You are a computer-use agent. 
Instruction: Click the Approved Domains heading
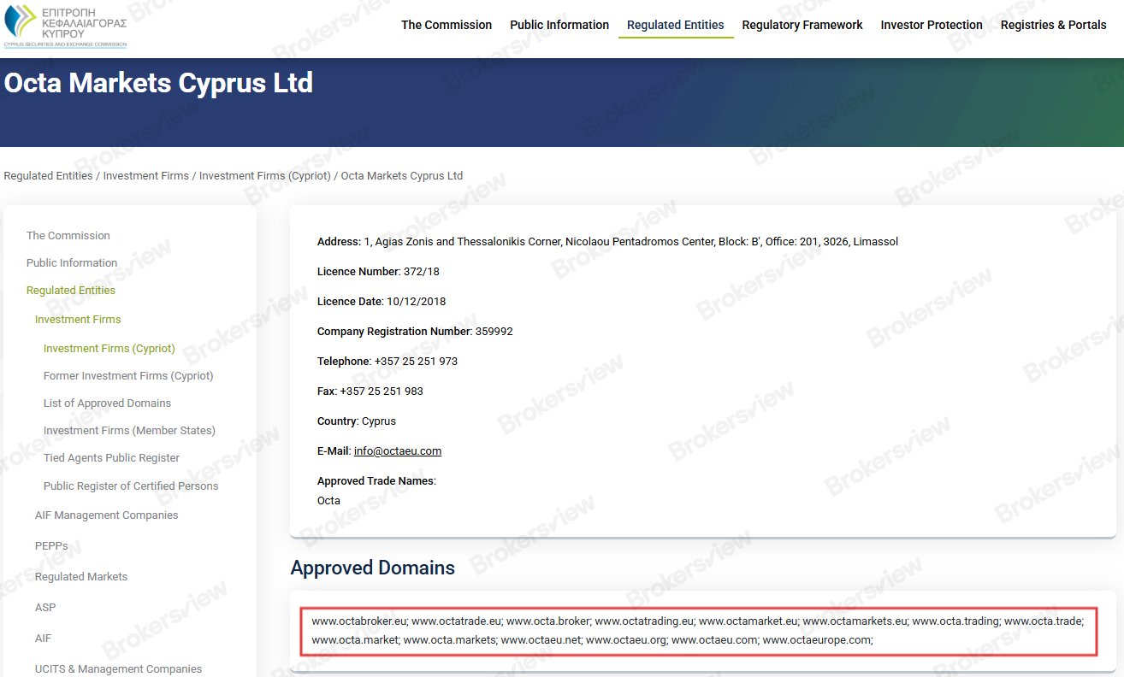pyautogui.click(x=373, y=568)
